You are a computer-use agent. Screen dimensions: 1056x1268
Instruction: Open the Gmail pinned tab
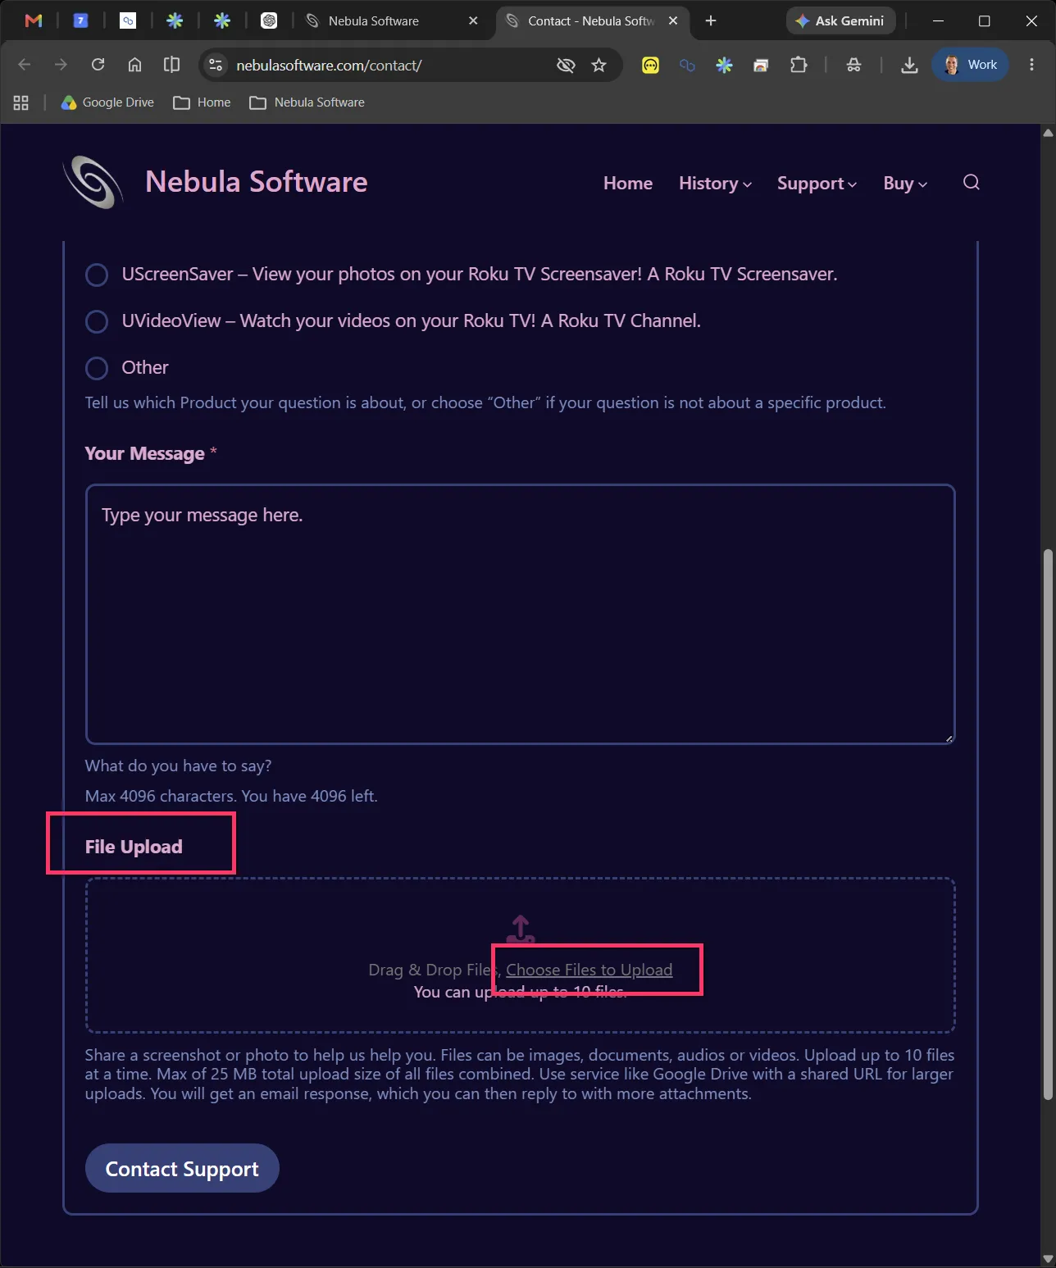pos(34,20)
